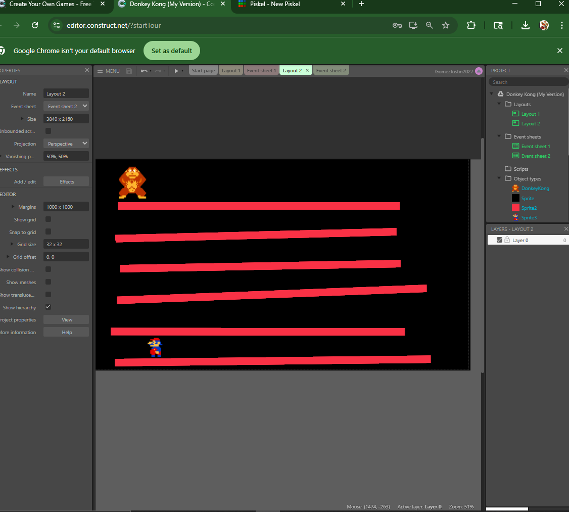This screenshot has height=512, width=569.
Task: Close the Project panel
Action: pyautogui.click(x=566, y=70)
